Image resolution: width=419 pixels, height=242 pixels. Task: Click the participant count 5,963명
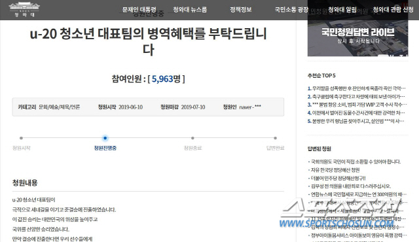166,78
